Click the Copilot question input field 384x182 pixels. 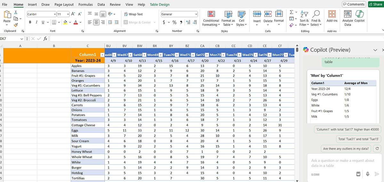coord(342,163)
